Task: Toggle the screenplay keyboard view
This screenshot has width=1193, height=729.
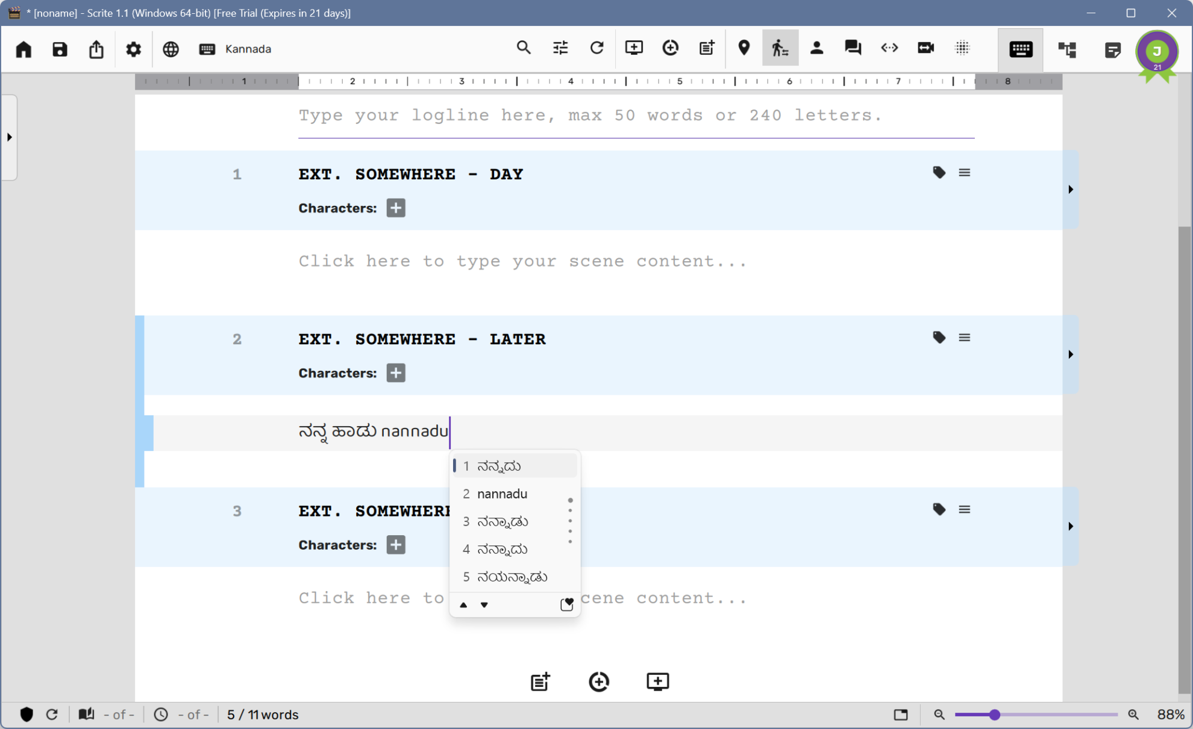Action: point(1021,49)
